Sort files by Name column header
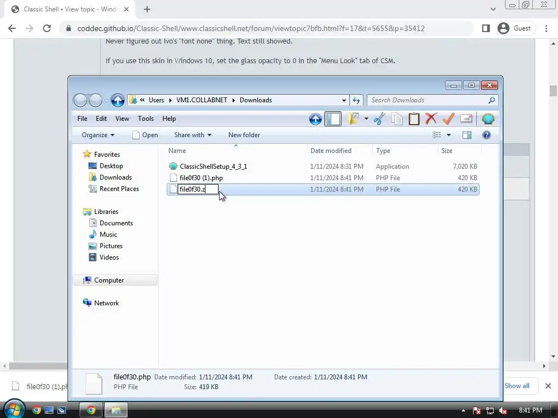Viewport: 558px width, 418px height. (x=236, y=151)
